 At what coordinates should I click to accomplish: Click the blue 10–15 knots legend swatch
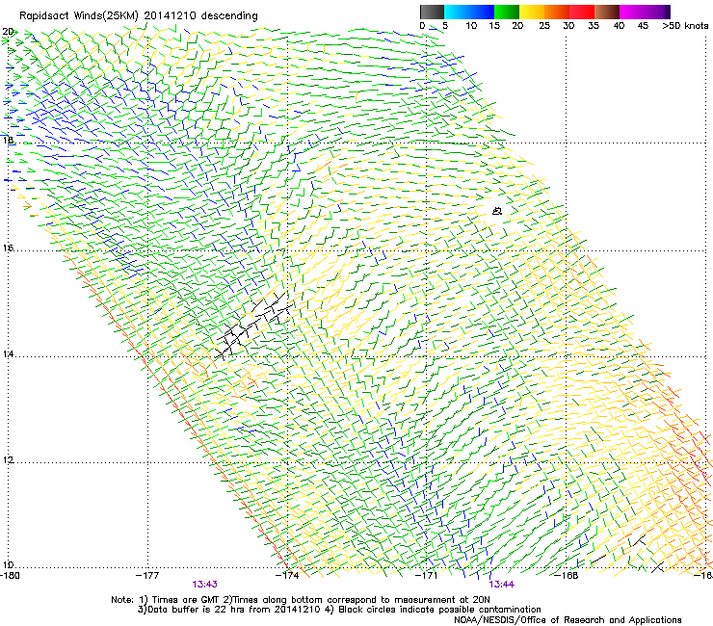(x=482, y=12)
